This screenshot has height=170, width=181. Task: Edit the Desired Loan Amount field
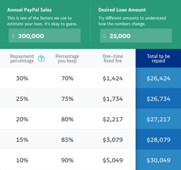click(x=136, y=36)
